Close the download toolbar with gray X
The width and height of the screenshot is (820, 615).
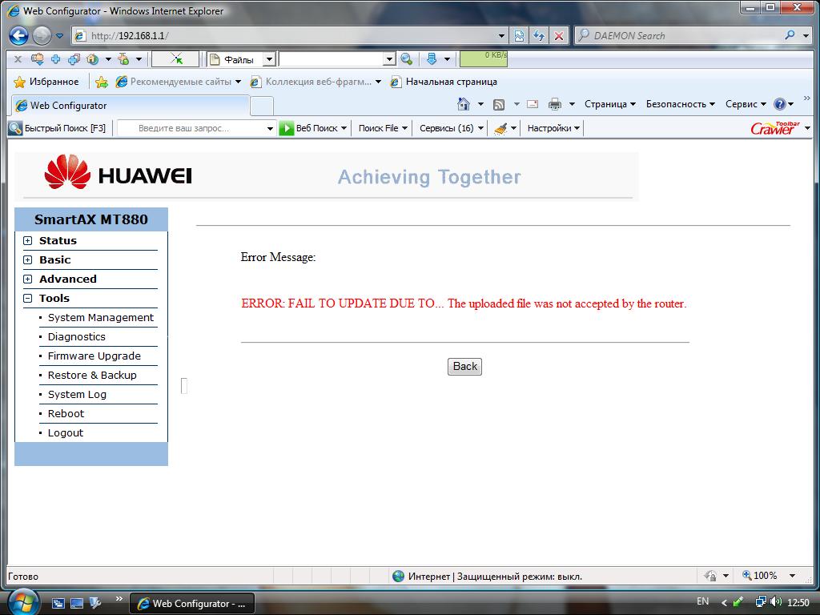(18, 59)
